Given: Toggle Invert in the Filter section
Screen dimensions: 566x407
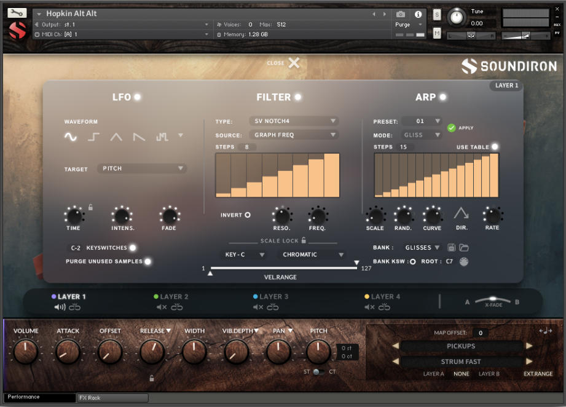Looking at the screenshot, I should click(247, 215).
